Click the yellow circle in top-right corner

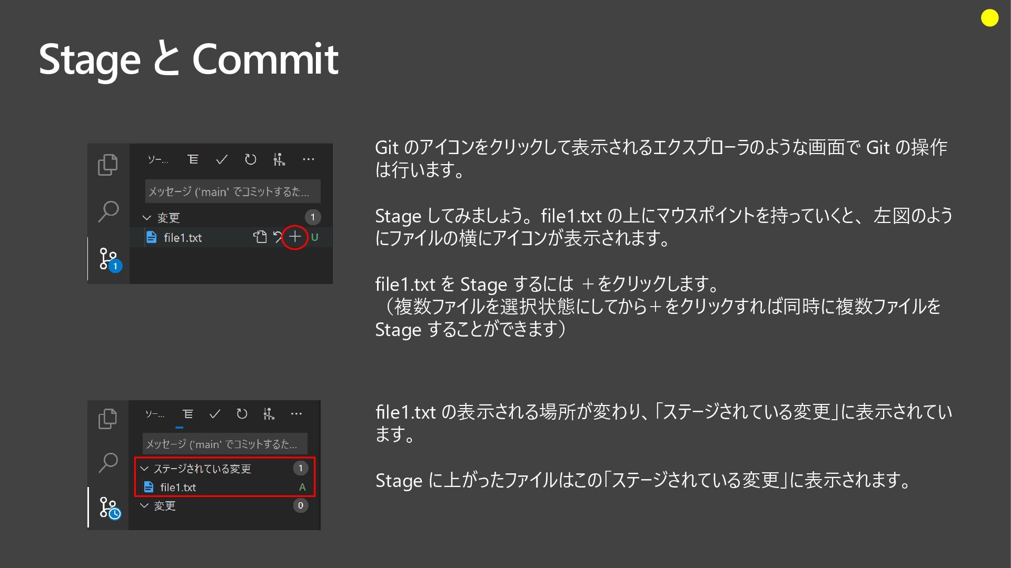[x=989, y=18]
